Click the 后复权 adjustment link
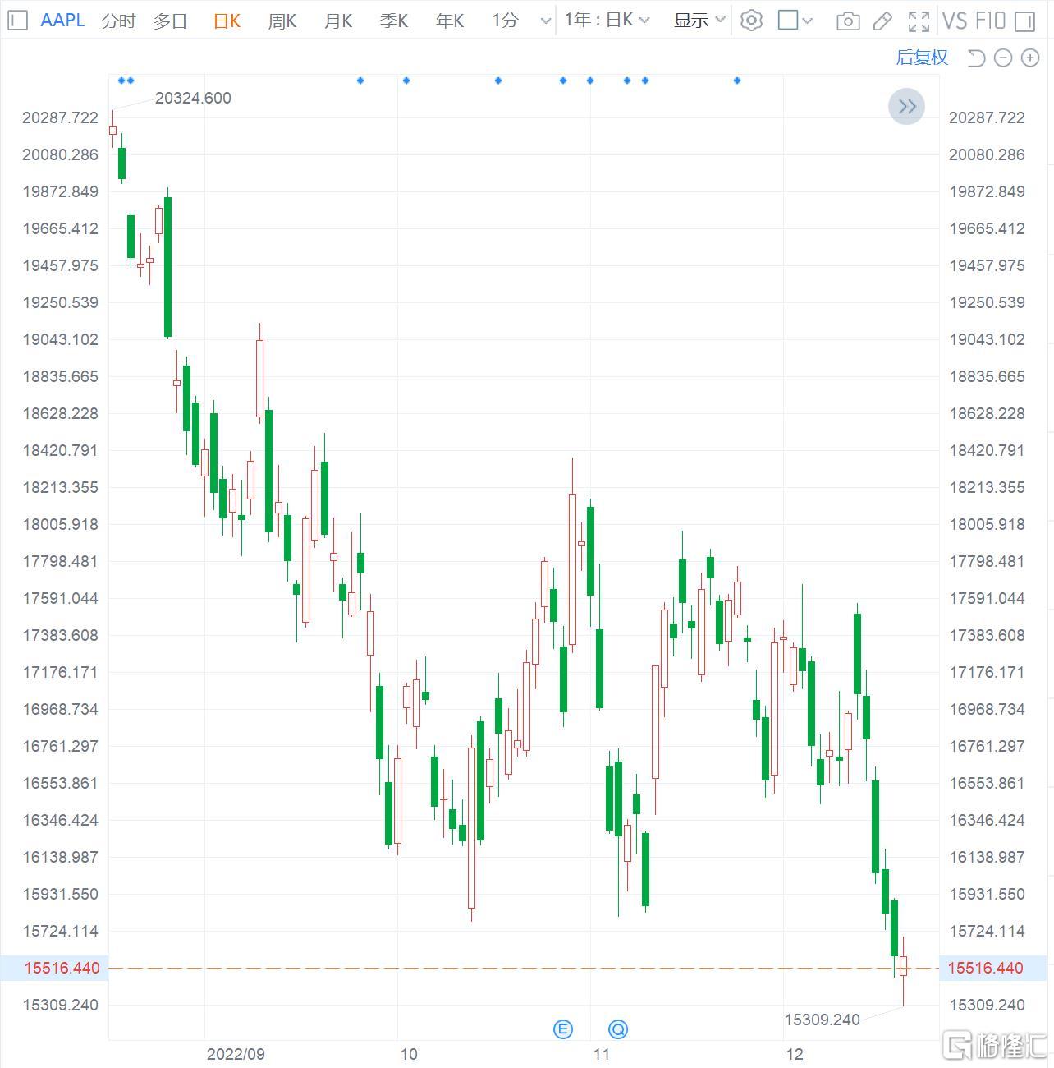Image resolution: width=1054 pixels, height=1068 pixels. [922, 58]
